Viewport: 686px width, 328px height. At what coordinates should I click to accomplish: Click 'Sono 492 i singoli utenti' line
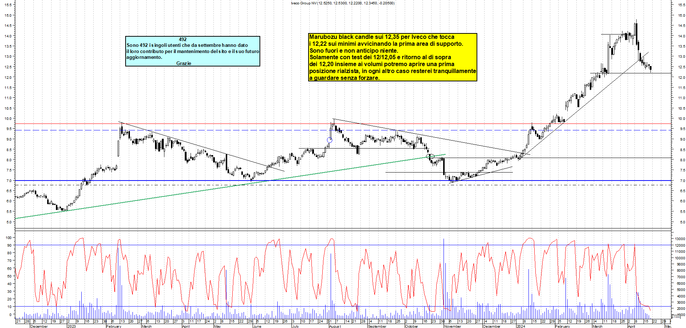pos(187,45)
